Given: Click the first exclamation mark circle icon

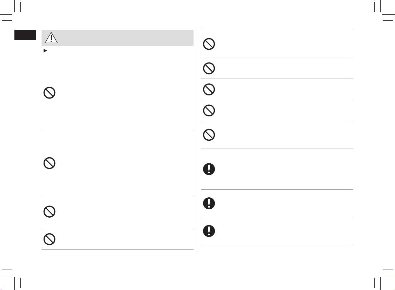Looking at the screenshot, I should pyautogui.click(x=209, y=169).
